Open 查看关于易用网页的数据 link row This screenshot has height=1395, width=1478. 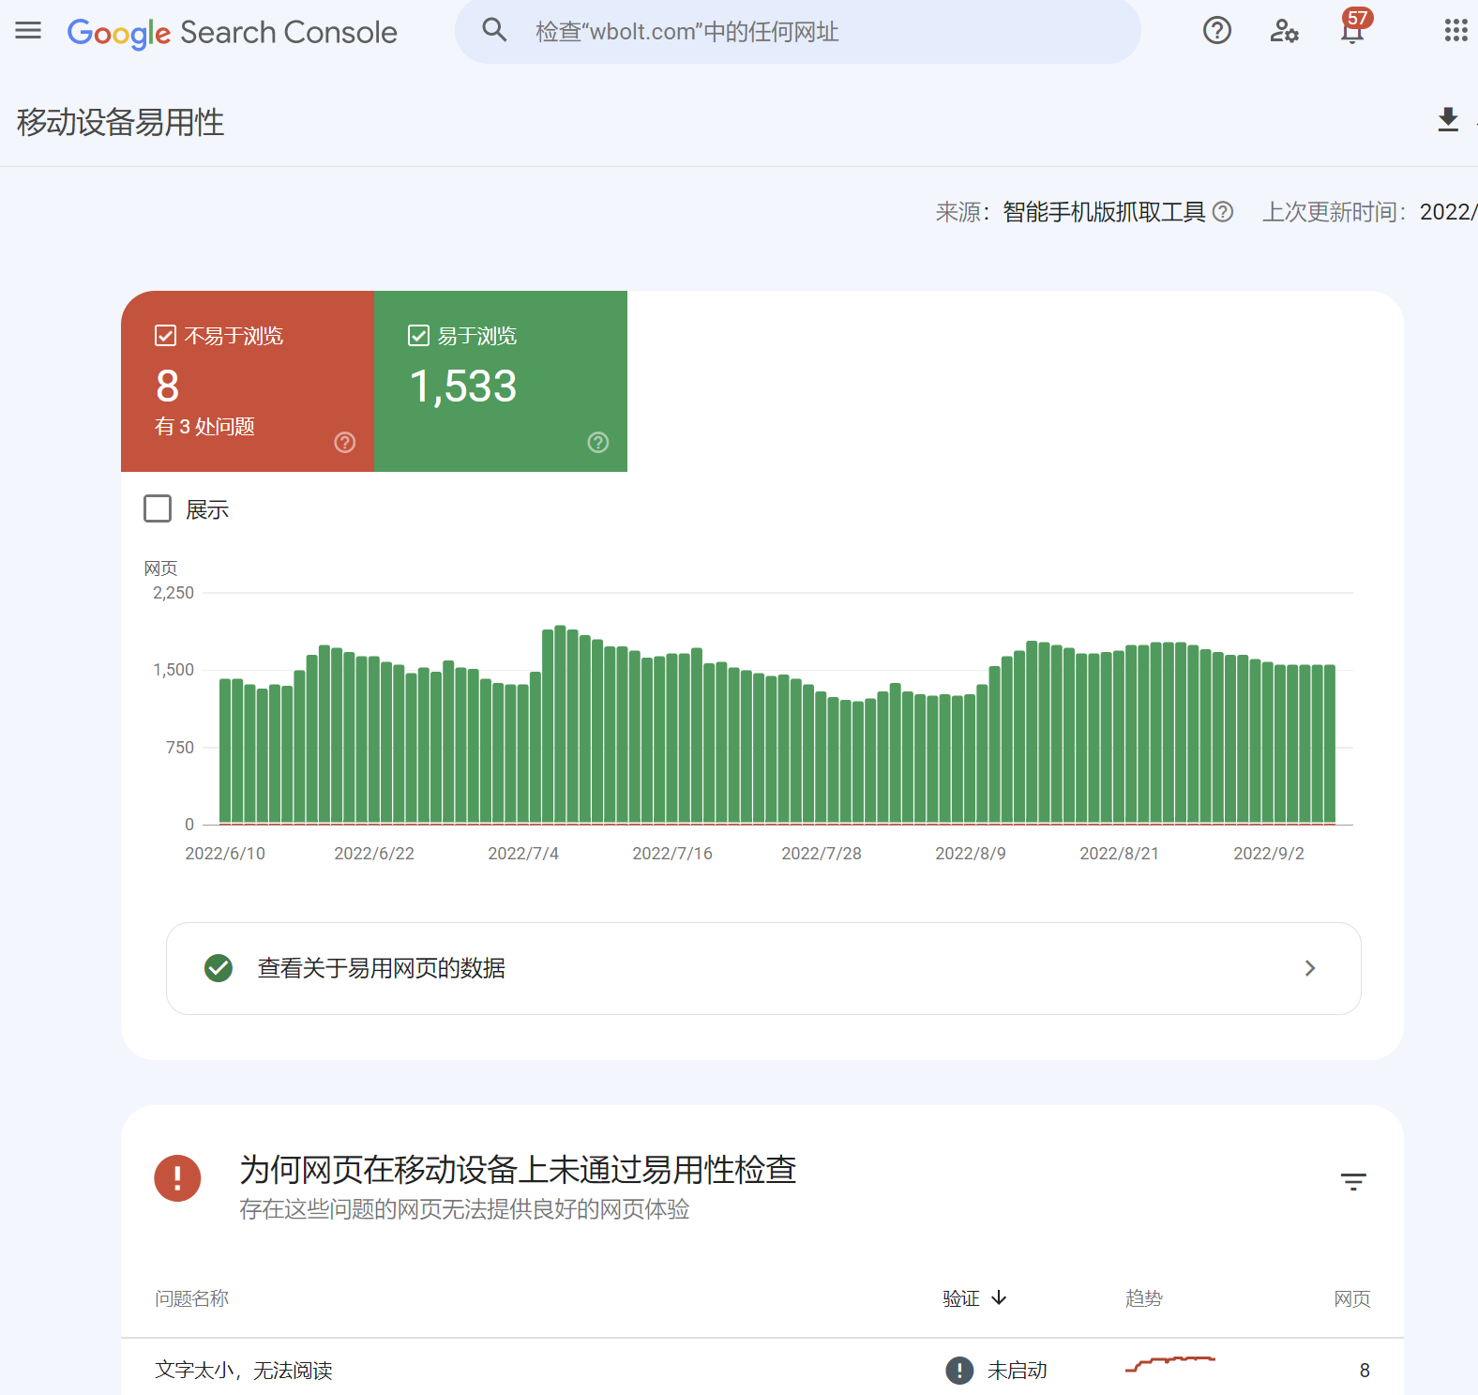(x=763, y=968)
